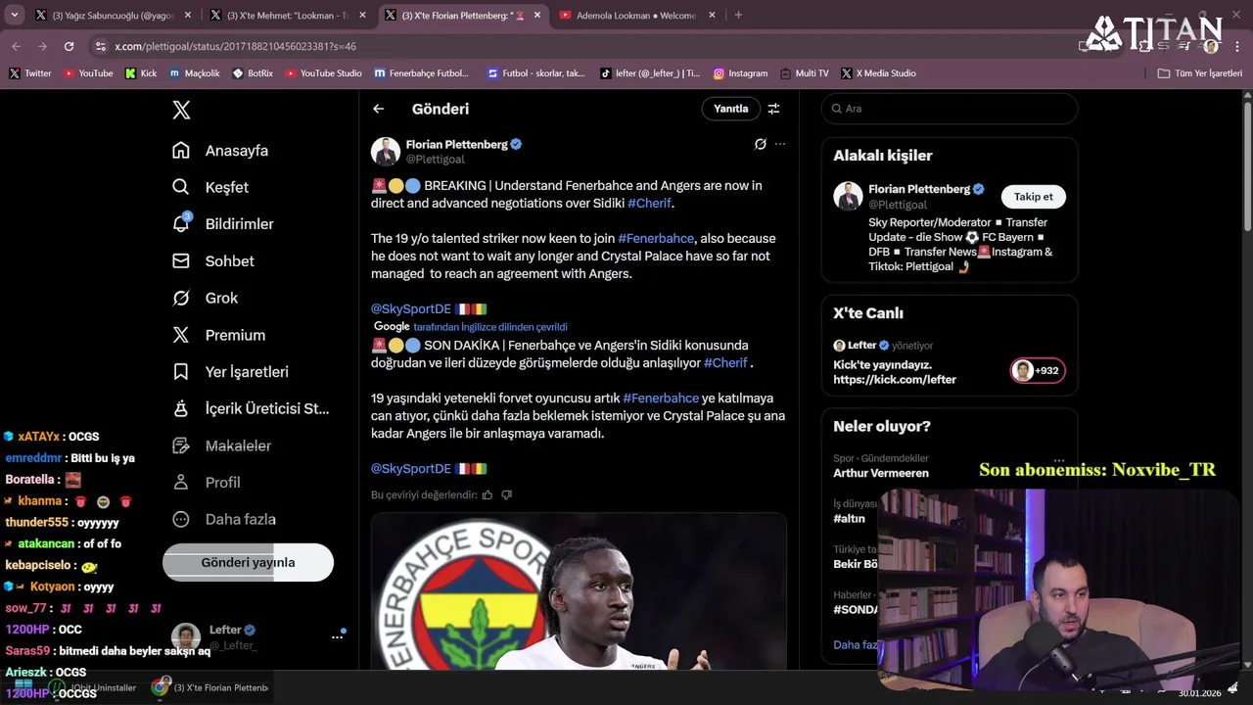Click the Chrome taskbar item
Viewport: 1253px width, 705px height.
click(x=210, y=688)
